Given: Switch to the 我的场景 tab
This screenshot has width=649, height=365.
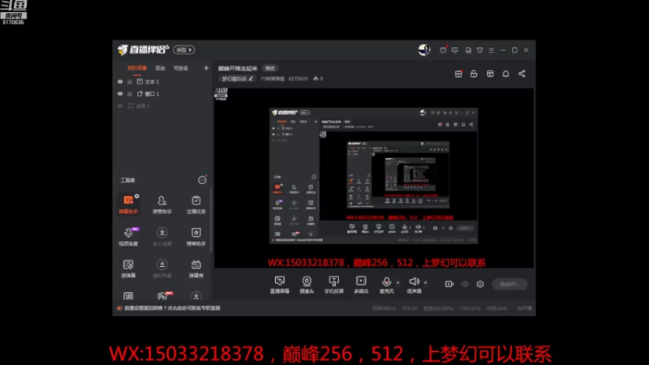Looking at the screenshot, I should [x=137, y=68].
